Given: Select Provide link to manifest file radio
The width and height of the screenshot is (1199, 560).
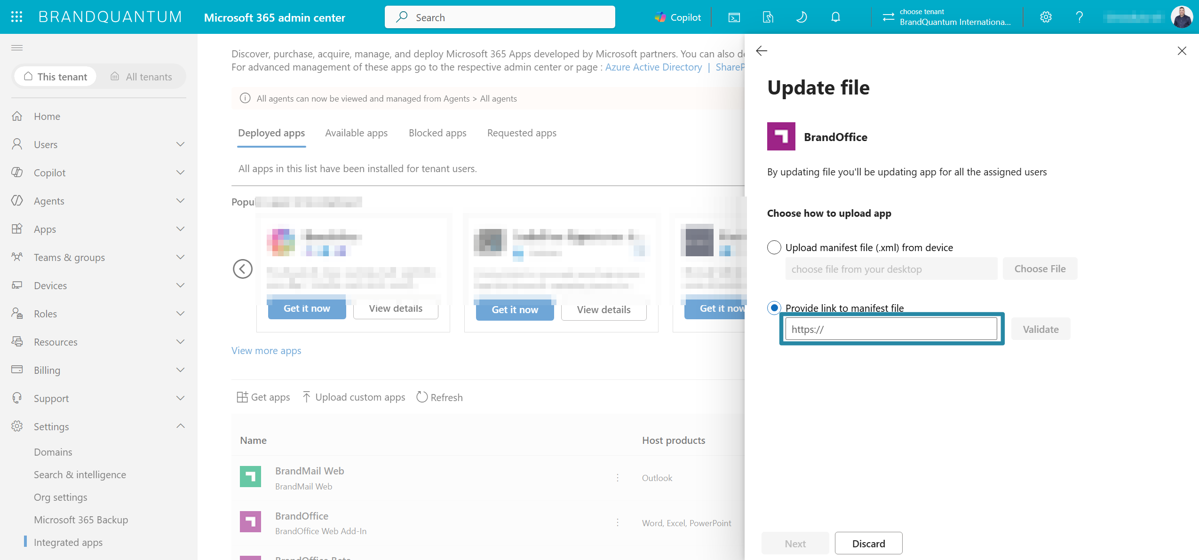Looking at the screenshot, I should [774, 308].
